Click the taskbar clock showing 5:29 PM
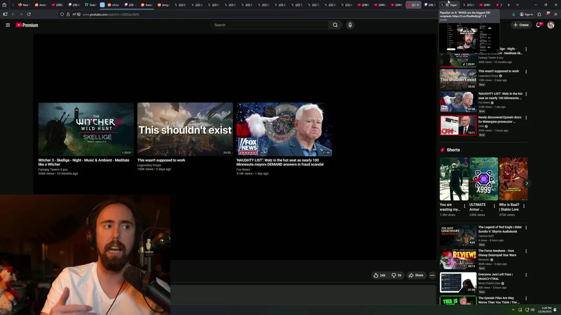The width and height of the screenshot is (561, 315). [x=546, y=310]
